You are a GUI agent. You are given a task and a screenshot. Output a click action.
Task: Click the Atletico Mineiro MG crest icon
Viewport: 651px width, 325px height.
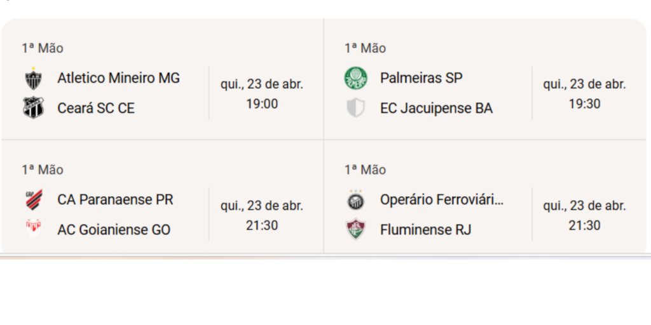pyautogui.click(x=33, y=78)
